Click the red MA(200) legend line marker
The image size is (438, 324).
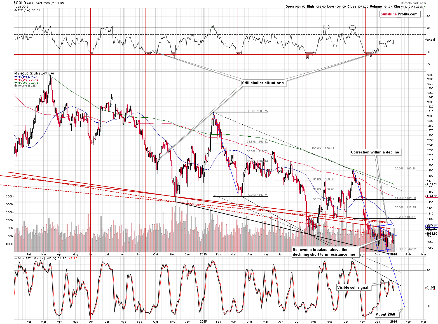(x=16, y=80)
